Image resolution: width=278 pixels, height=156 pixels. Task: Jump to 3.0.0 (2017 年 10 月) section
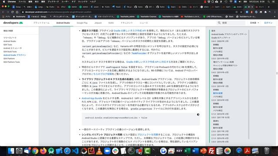coord(220,117)
